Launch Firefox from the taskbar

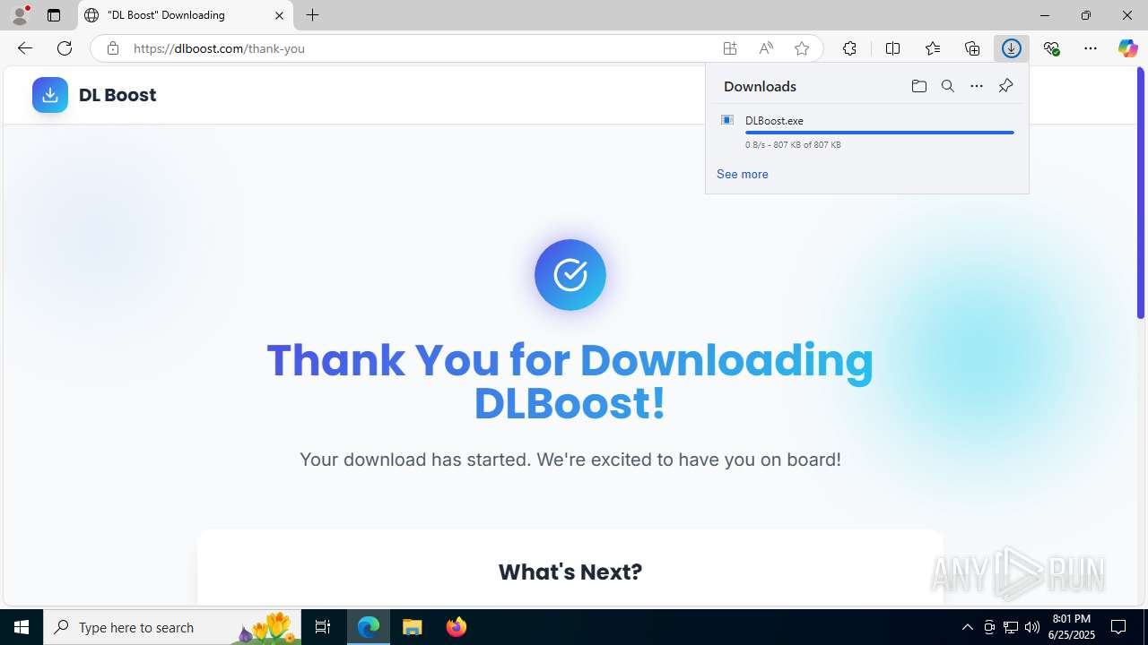point(457,627)
